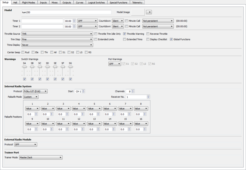Switch to the Flight Modes tab
246x170 pixels.
(x=28, y=3)
